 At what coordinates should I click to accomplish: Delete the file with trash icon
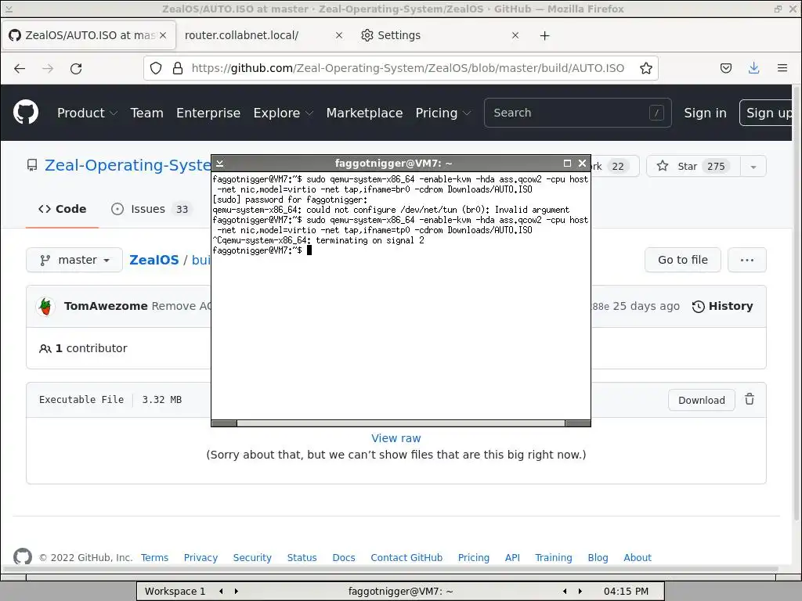[750, 399]
